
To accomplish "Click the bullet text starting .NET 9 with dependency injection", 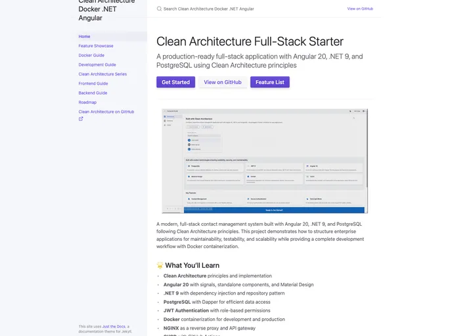I will (224, 293).
